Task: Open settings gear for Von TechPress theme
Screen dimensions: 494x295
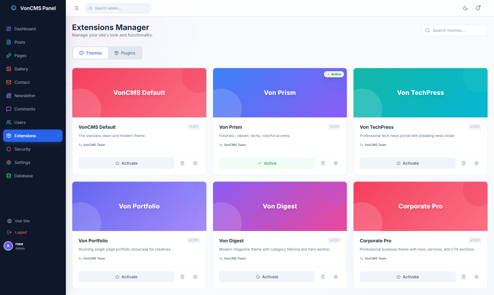Action: coord(476,163)
